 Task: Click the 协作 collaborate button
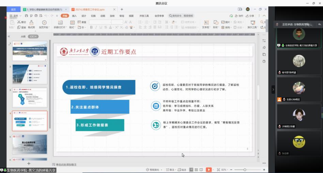coord(239,16)
